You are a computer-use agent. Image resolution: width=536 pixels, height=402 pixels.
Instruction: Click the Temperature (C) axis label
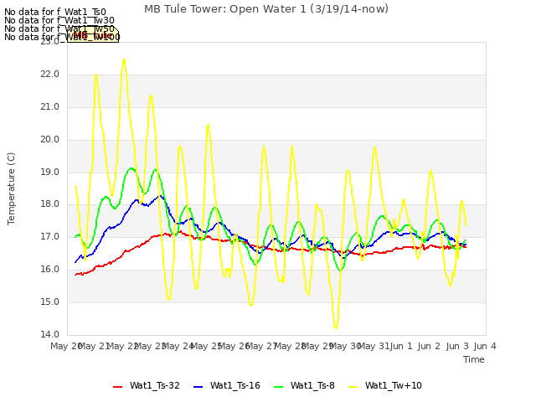click(x=11, y=188)
